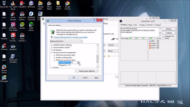Click Apply in Power Options
This screenshot has width=190, height=107.
point(96,78)
